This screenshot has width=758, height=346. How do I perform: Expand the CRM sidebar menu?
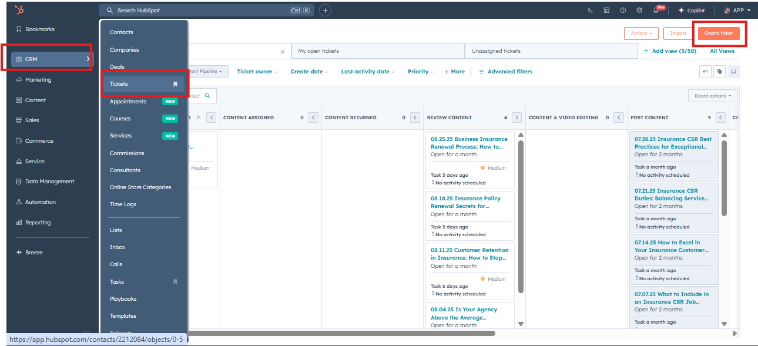(x=52, y=59)
